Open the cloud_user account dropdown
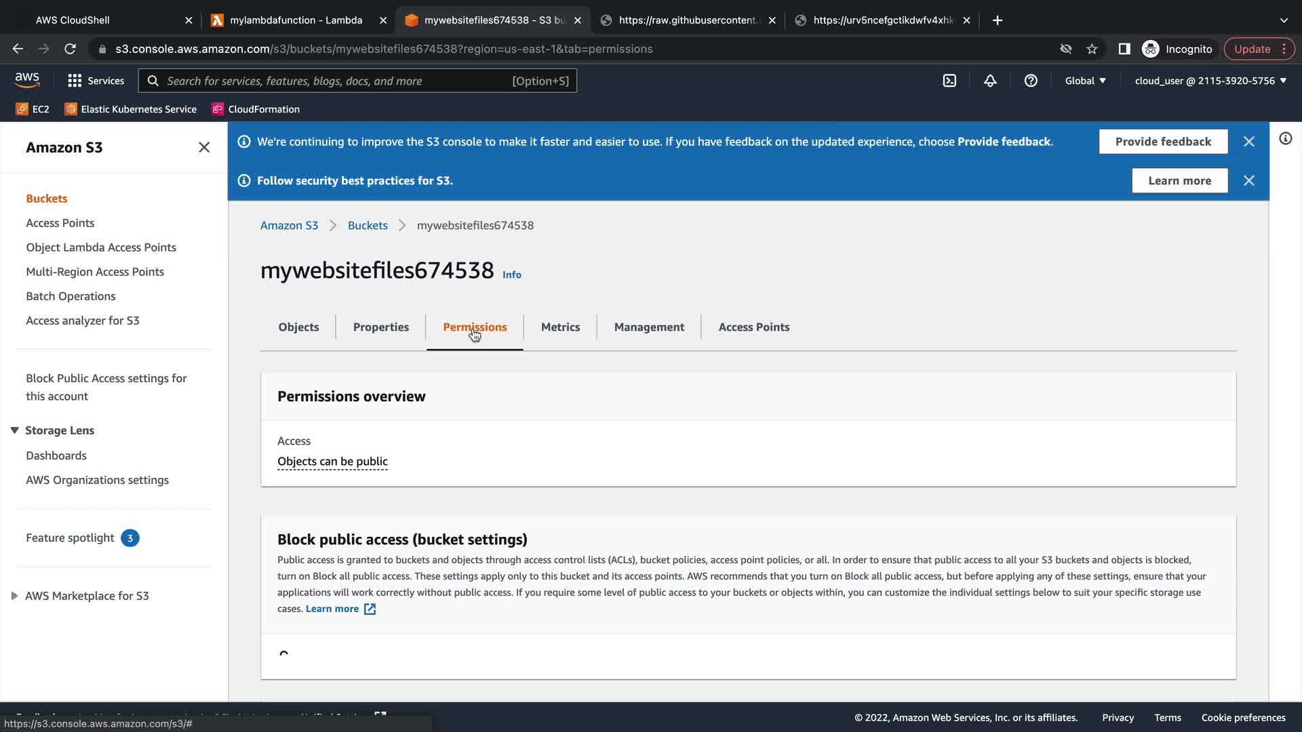This screenshot has width=1302, height=732. click(x=1210, y=81)
